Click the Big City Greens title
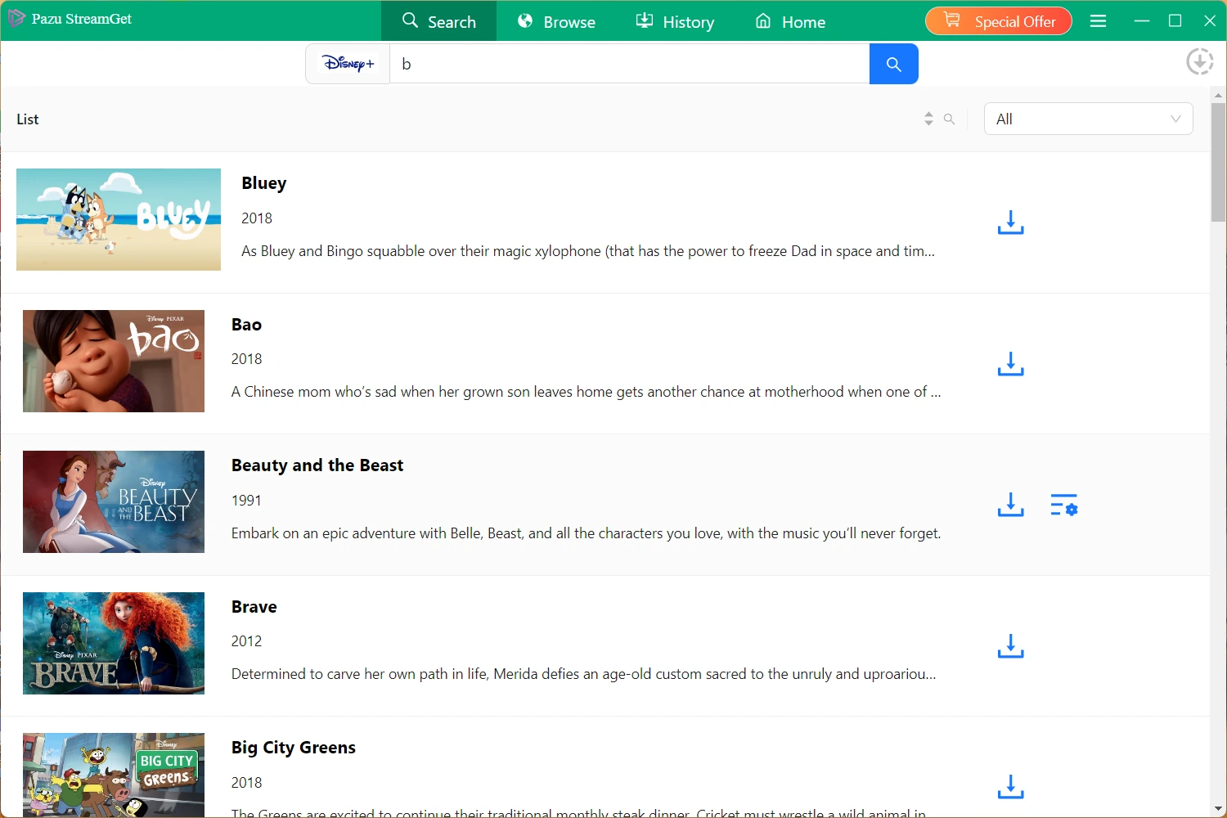The image size is (1227, 818). [294, 748]
